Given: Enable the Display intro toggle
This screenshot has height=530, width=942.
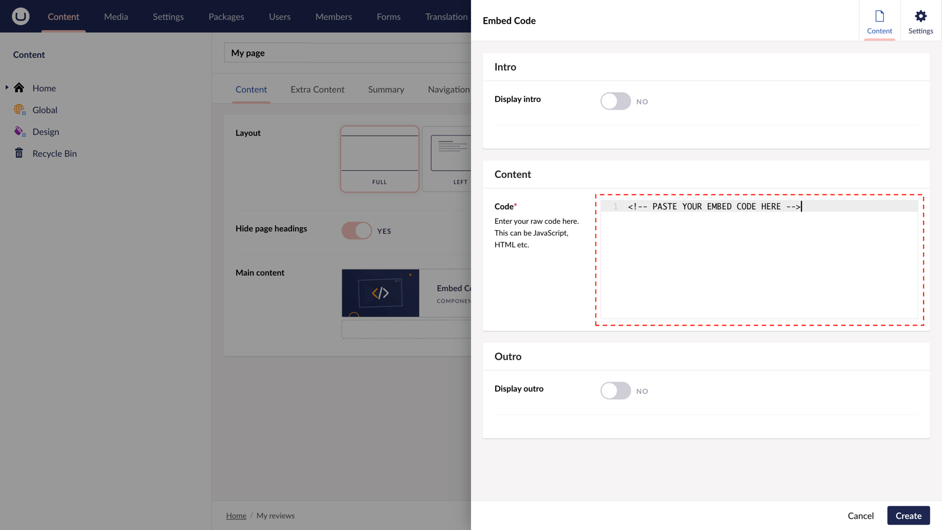Looking at the screenshot, I should coord(615,101).
